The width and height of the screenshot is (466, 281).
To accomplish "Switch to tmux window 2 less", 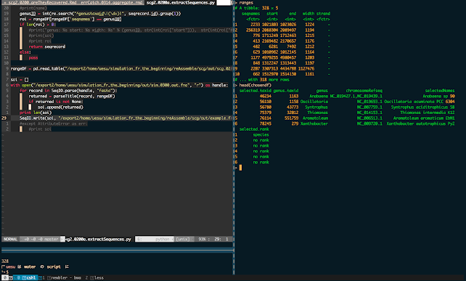I will pos(94,277).
